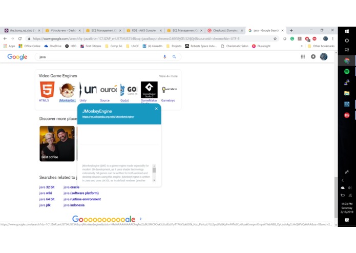
Task: Click the address bar URL
Action: click(136, 38)
